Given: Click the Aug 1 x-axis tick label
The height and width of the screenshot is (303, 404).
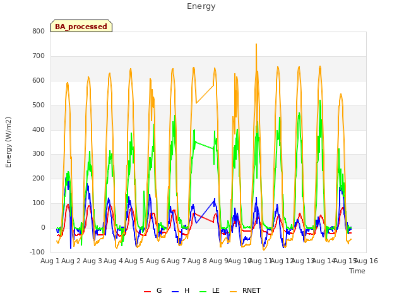Looking at the screenshot, I should (50, 261).
